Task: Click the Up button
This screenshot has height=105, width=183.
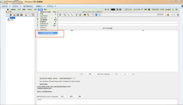Action: point(125,74)
